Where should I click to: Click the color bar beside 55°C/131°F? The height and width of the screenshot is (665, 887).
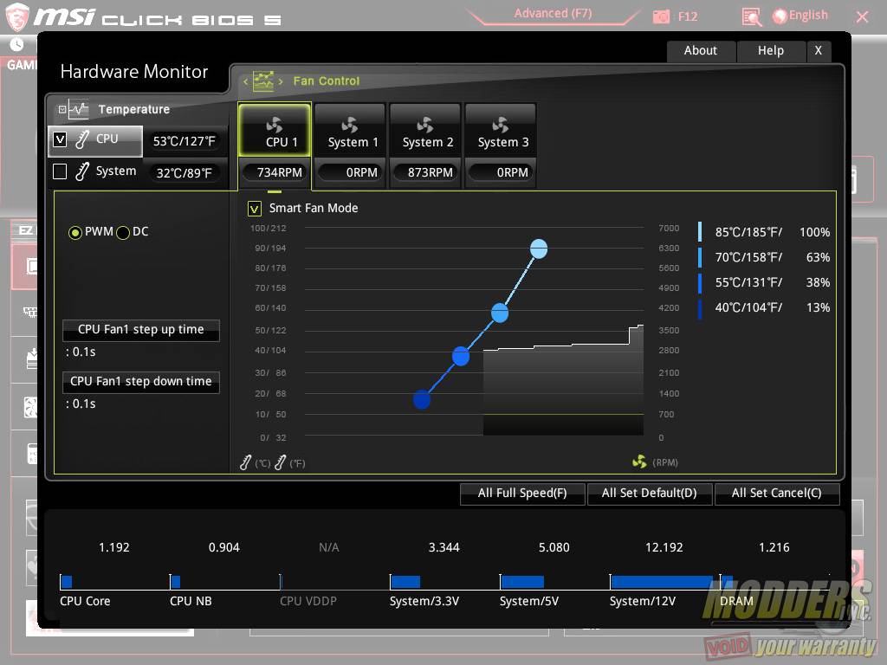tap(700, 283)
